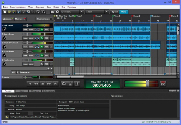Solo the Kick Drum track
This screenshot has height=125, width=181.
tap(31, 30)
